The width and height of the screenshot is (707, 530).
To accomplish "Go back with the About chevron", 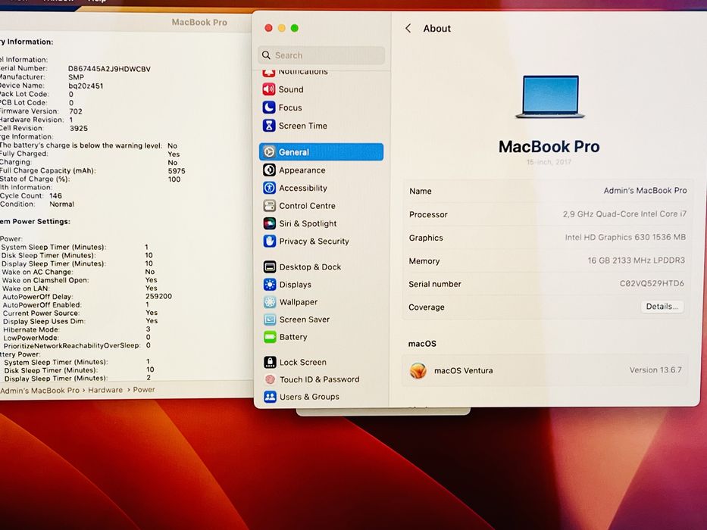I will pos(408,29).
